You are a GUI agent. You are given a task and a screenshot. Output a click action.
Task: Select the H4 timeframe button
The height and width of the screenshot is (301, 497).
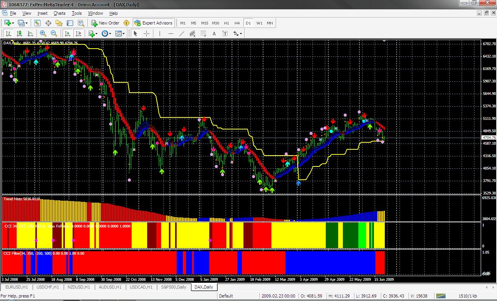pyautogui.click(x=237, y=23)
